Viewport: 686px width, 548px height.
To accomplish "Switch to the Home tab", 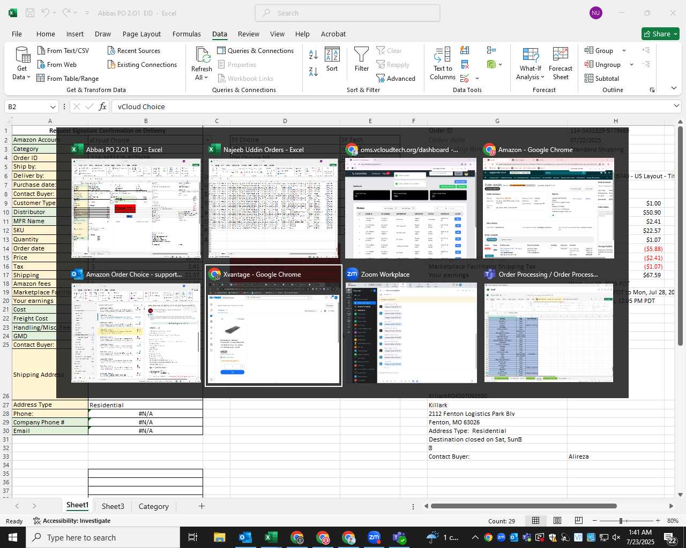I will (x=46, y=34).
